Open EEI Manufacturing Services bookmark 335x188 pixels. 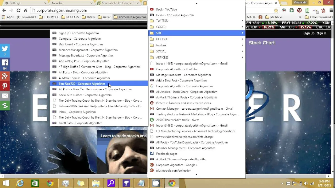[196, 131]
